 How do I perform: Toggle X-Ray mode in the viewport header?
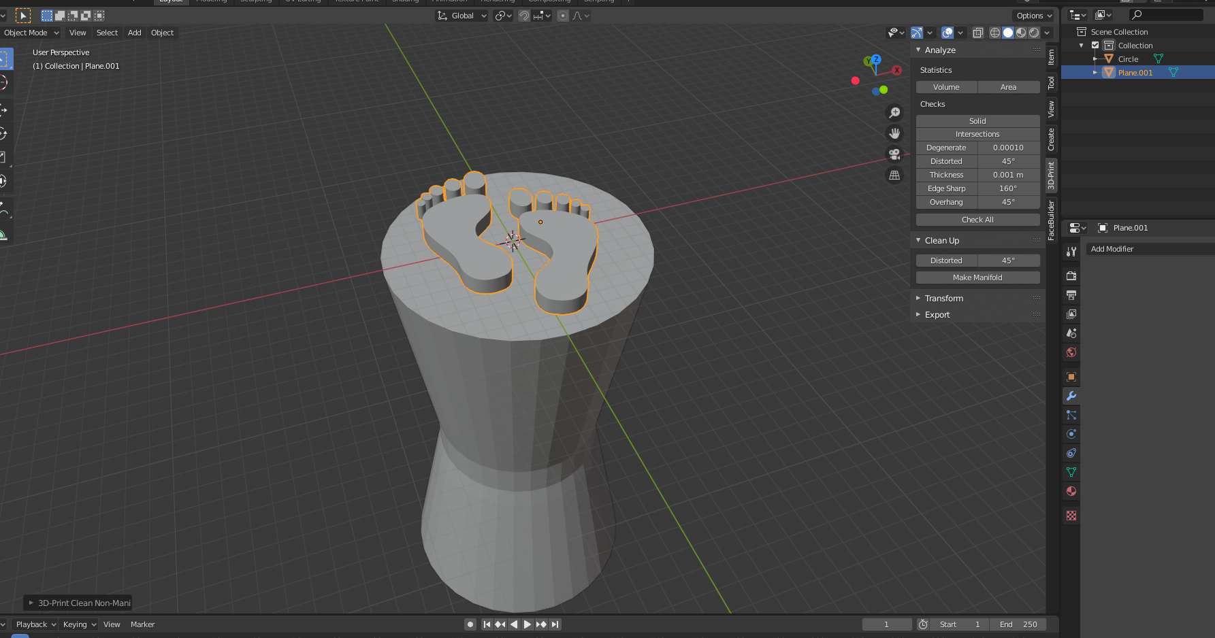coord(978,32)
